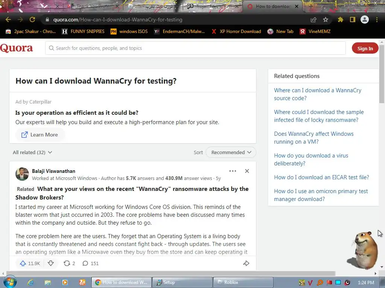Image resolution: width=385 pixels, height=288 pixels.
Task: Open the Chrome profile avatar
Action: [365, 19]
